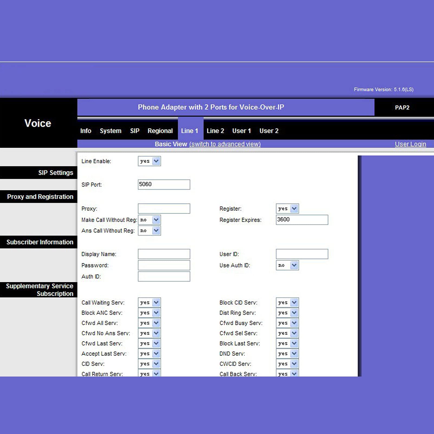
Task: Open the Call Waiting Serv dropdown
Action: click(x=149, y=302)
